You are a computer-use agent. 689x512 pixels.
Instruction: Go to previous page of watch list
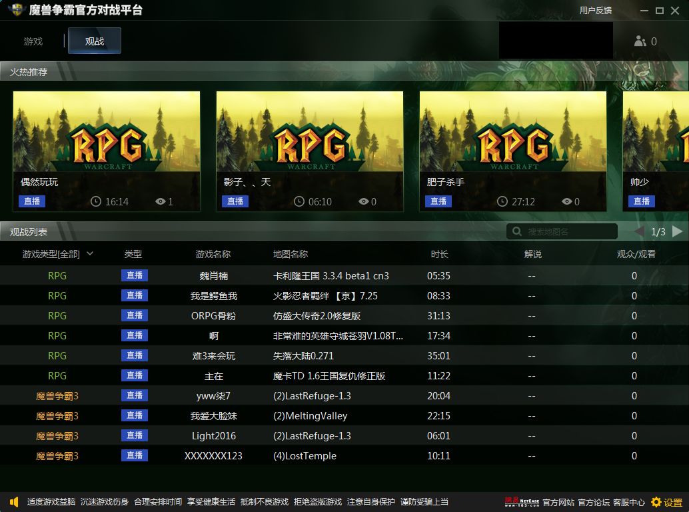(640, 231)
